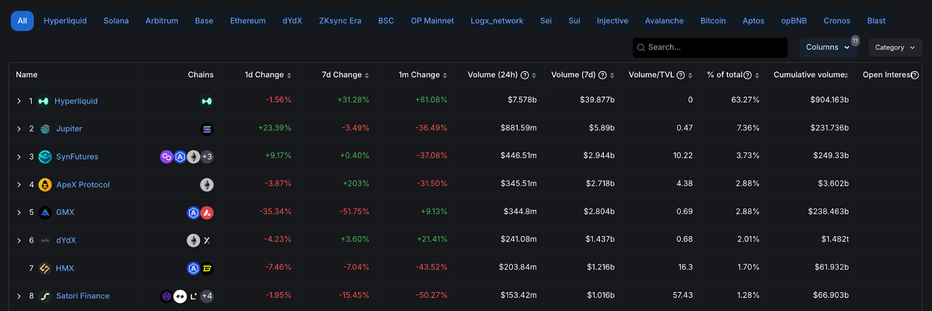
Task: Sort by the 1d Change column
Action: coord(289,76)
